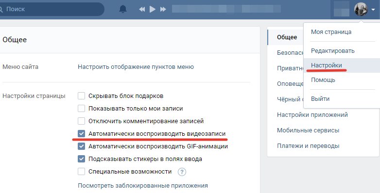
Task: Check Отключить комментирование записей
Action: tap(82, 121)
